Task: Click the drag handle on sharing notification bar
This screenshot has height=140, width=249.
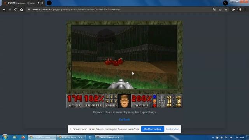Action: click(70, 129)
